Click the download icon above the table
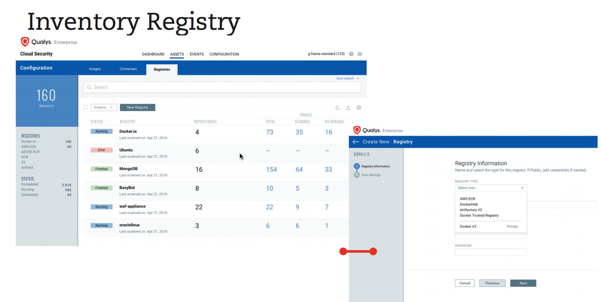 pyautogui.click(x=348, y=108)
